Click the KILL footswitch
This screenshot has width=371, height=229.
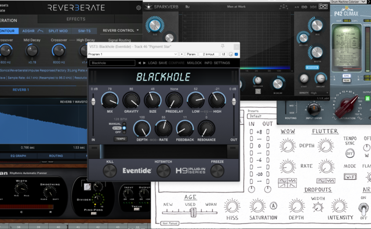pyautogui.click(x=110, y=171)
